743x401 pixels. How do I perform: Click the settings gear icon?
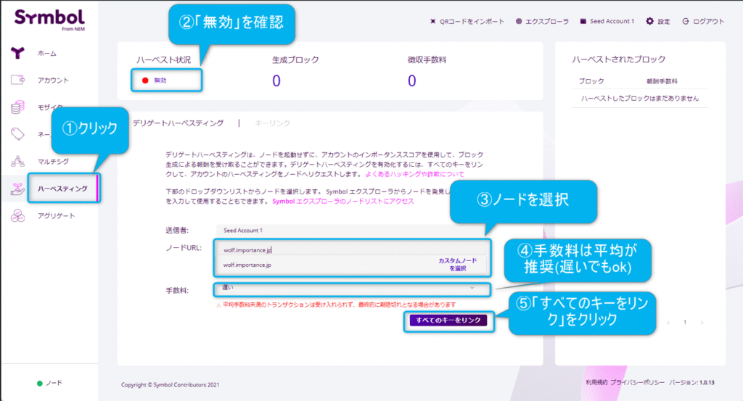[x=649, y=21]
